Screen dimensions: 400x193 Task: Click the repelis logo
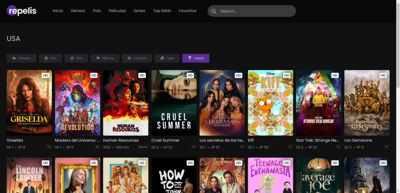pos(21,11)
